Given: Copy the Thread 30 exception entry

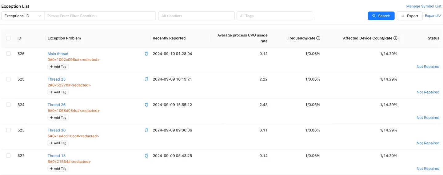Looking at the screenshot, I should 146,130.
